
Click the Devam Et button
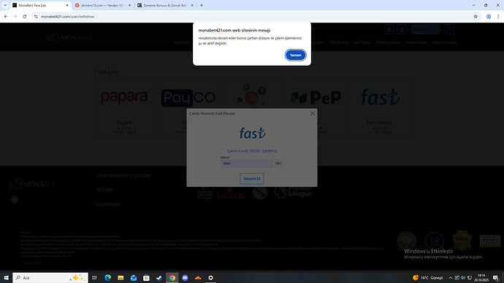pyautogui.click(x=252, y=179)
